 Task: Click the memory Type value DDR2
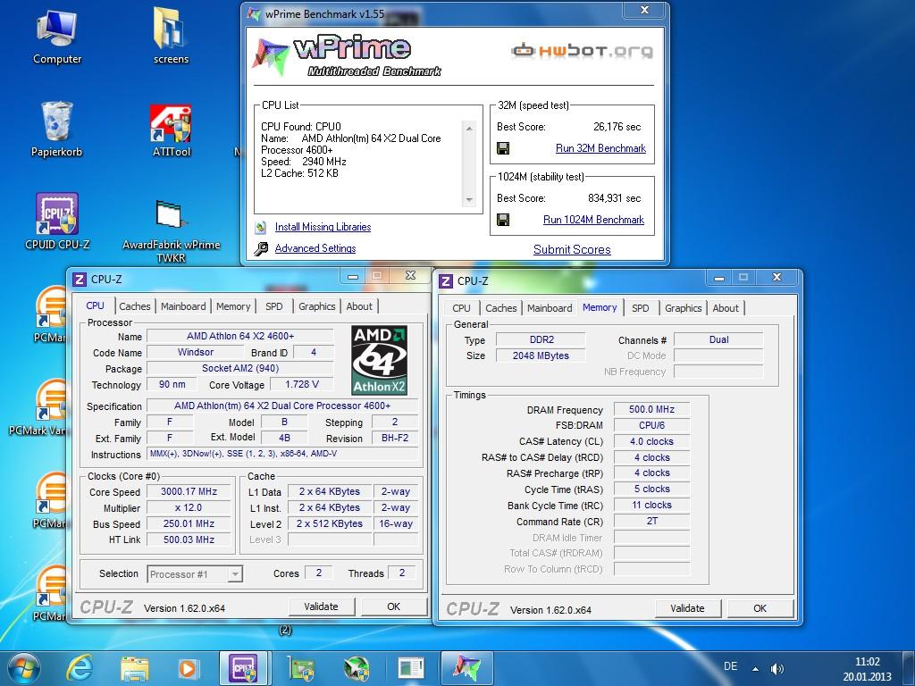(x=541, y=339)
